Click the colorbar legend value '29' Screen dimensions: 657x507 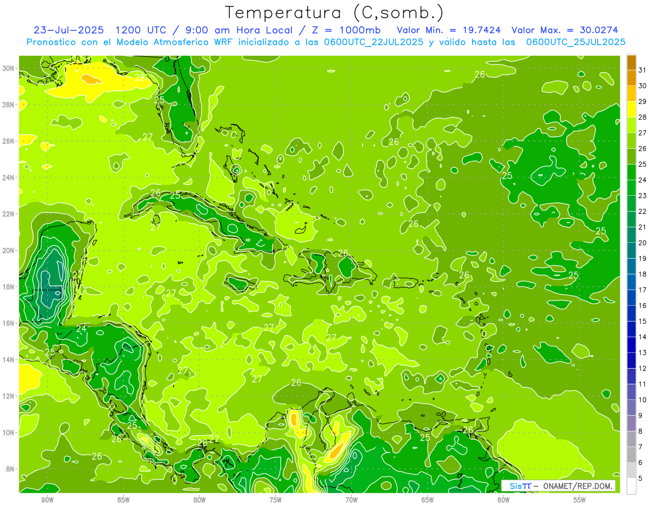tap(643, 102)
